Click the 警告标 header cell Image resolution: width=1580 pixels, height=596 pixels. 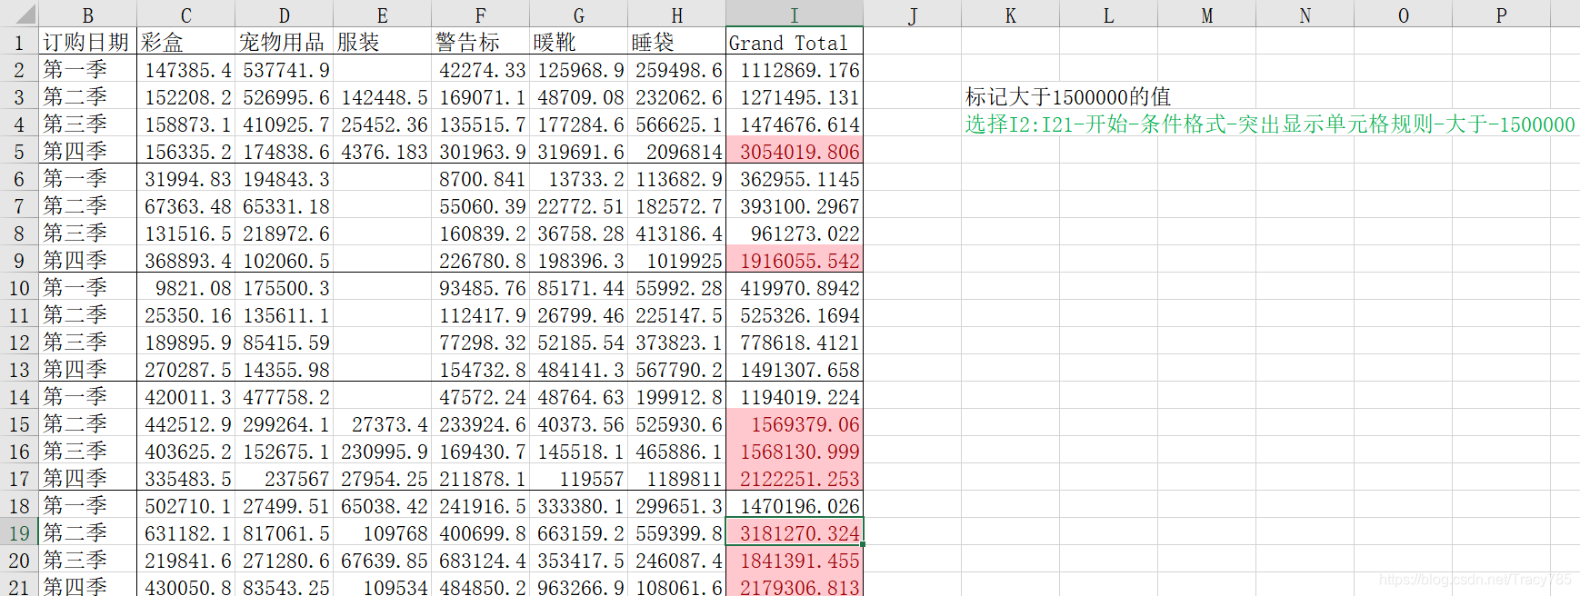point(481,42)
